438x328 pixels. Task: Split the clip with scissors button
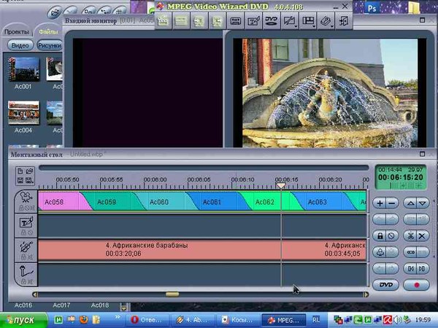pyautogui.click(x=410, y=236)
